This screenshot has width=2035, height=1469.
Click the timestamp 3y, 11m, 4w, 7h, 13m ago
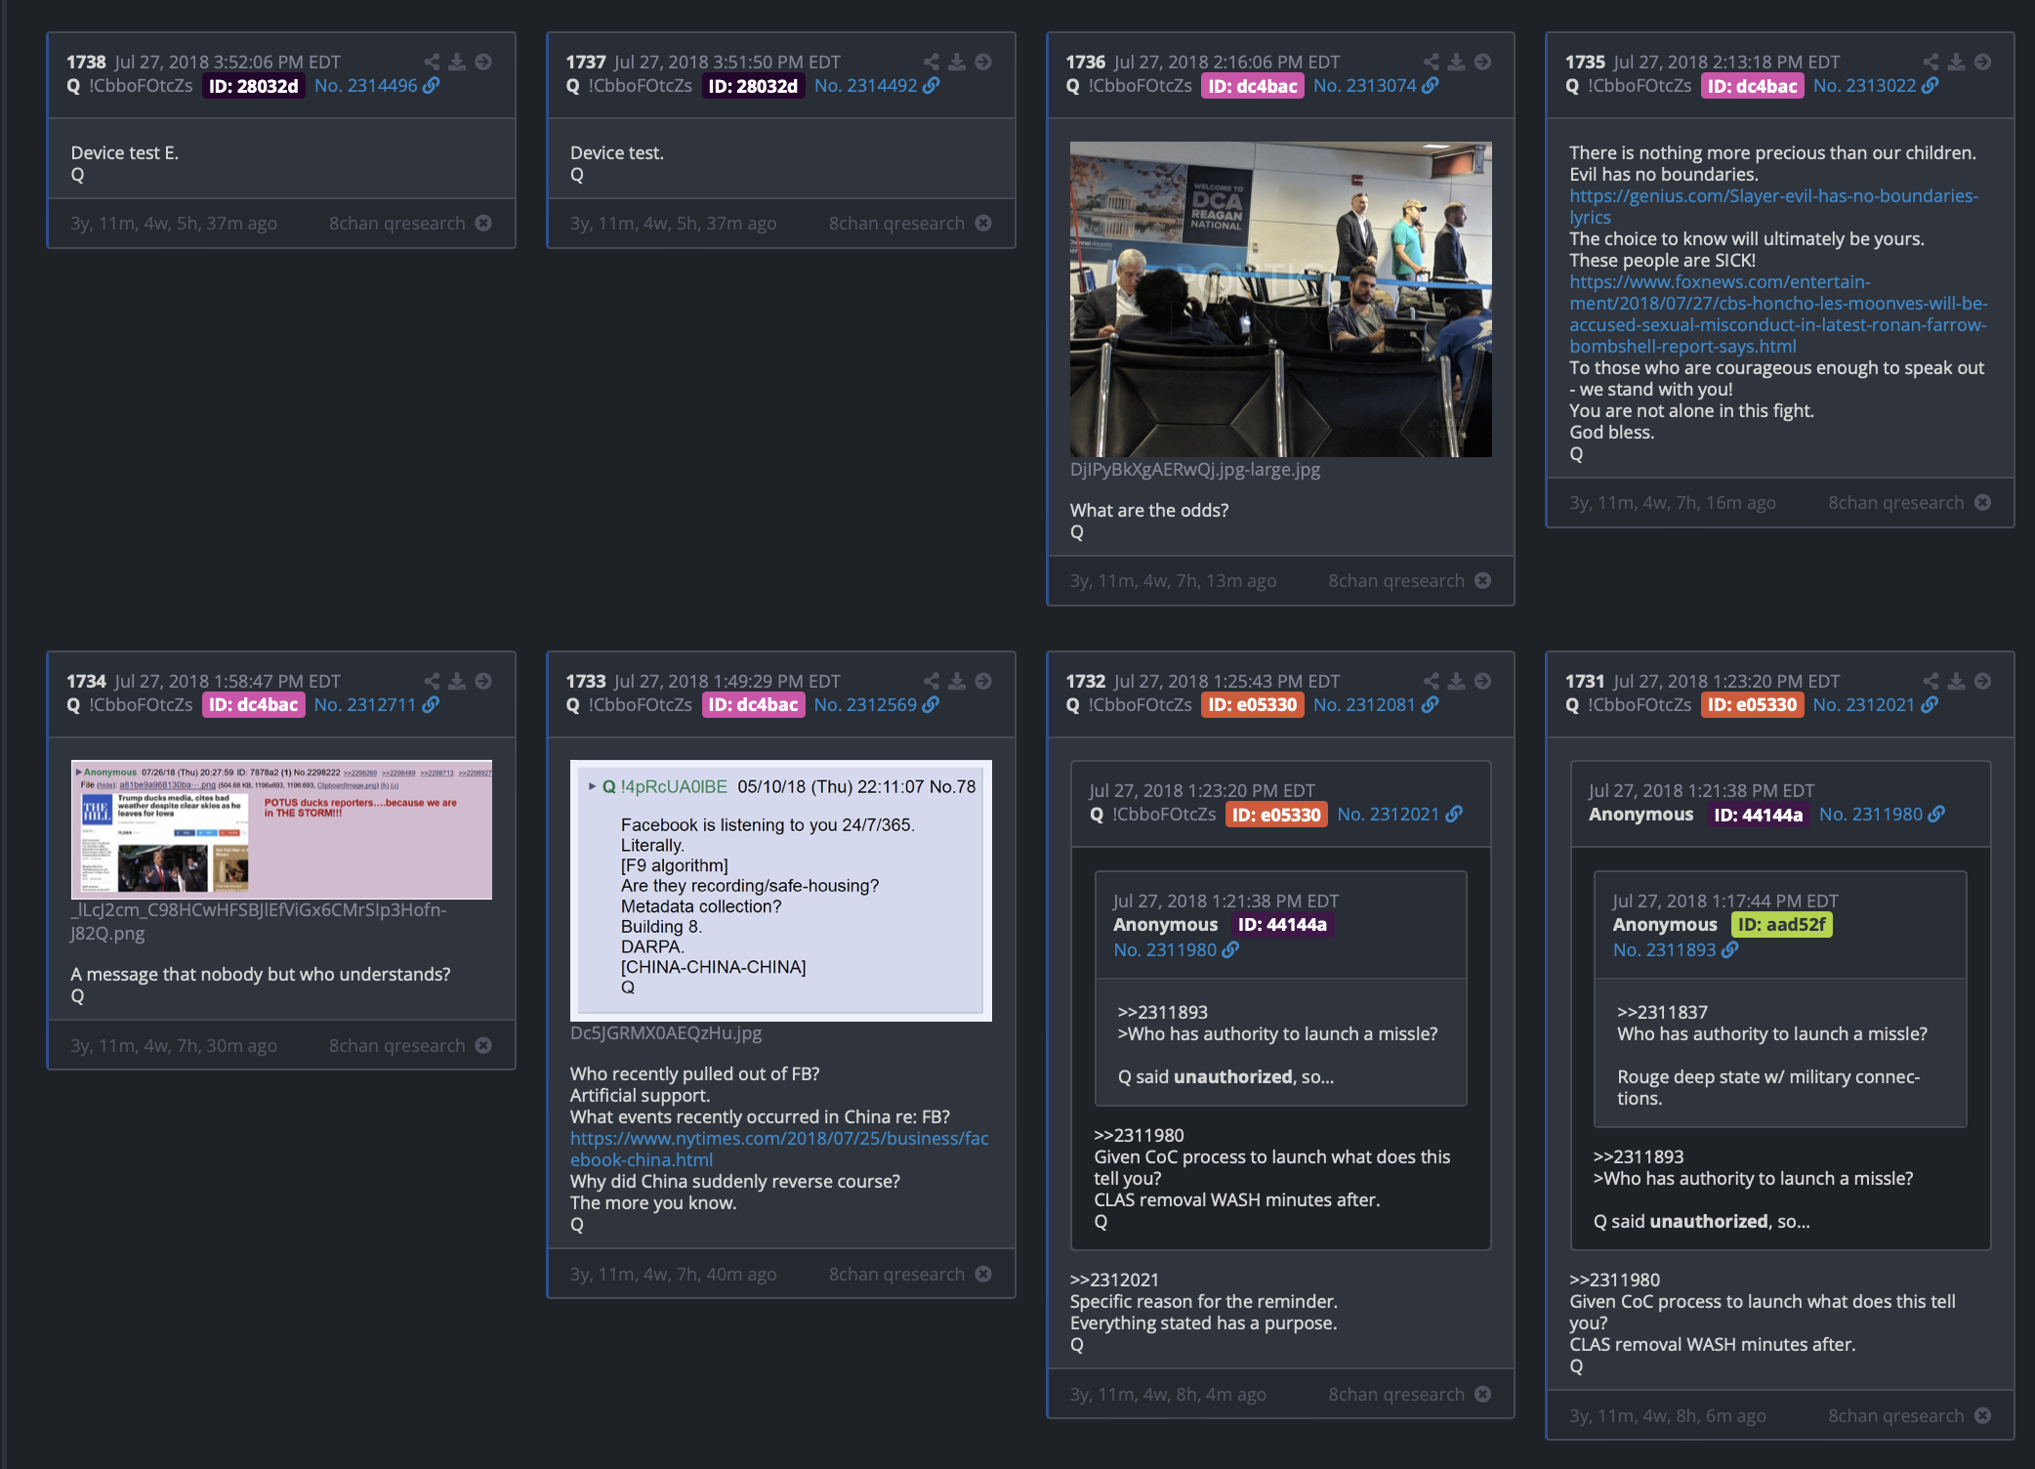click(1173, 580)
